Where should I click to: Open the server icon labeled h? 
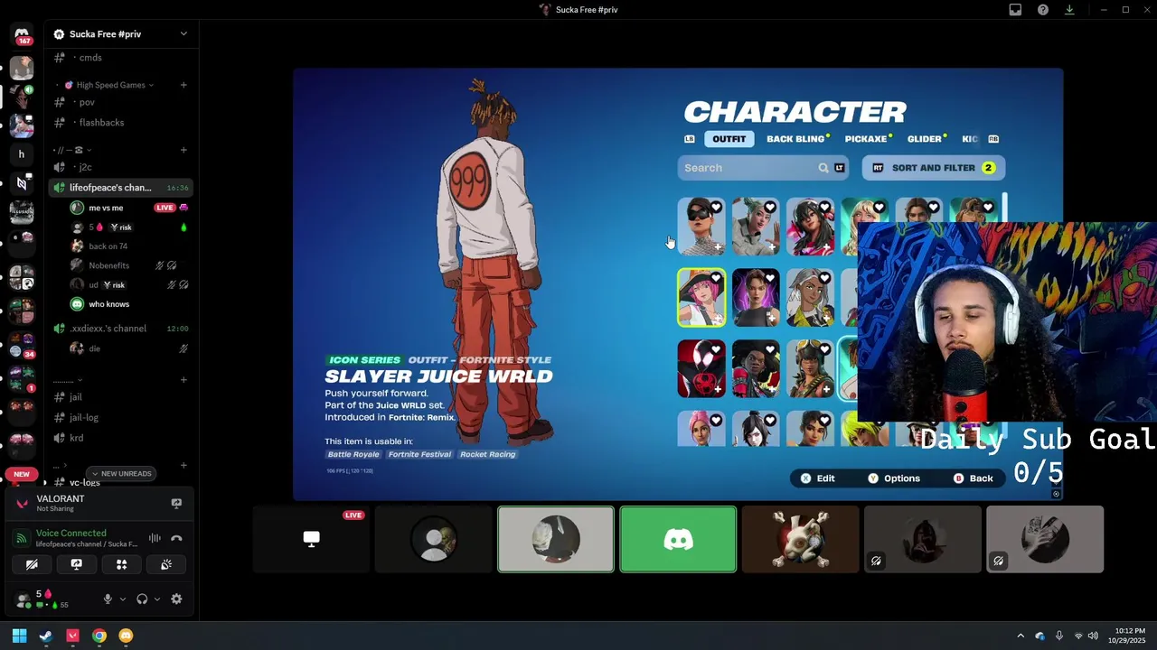[22, 154]
